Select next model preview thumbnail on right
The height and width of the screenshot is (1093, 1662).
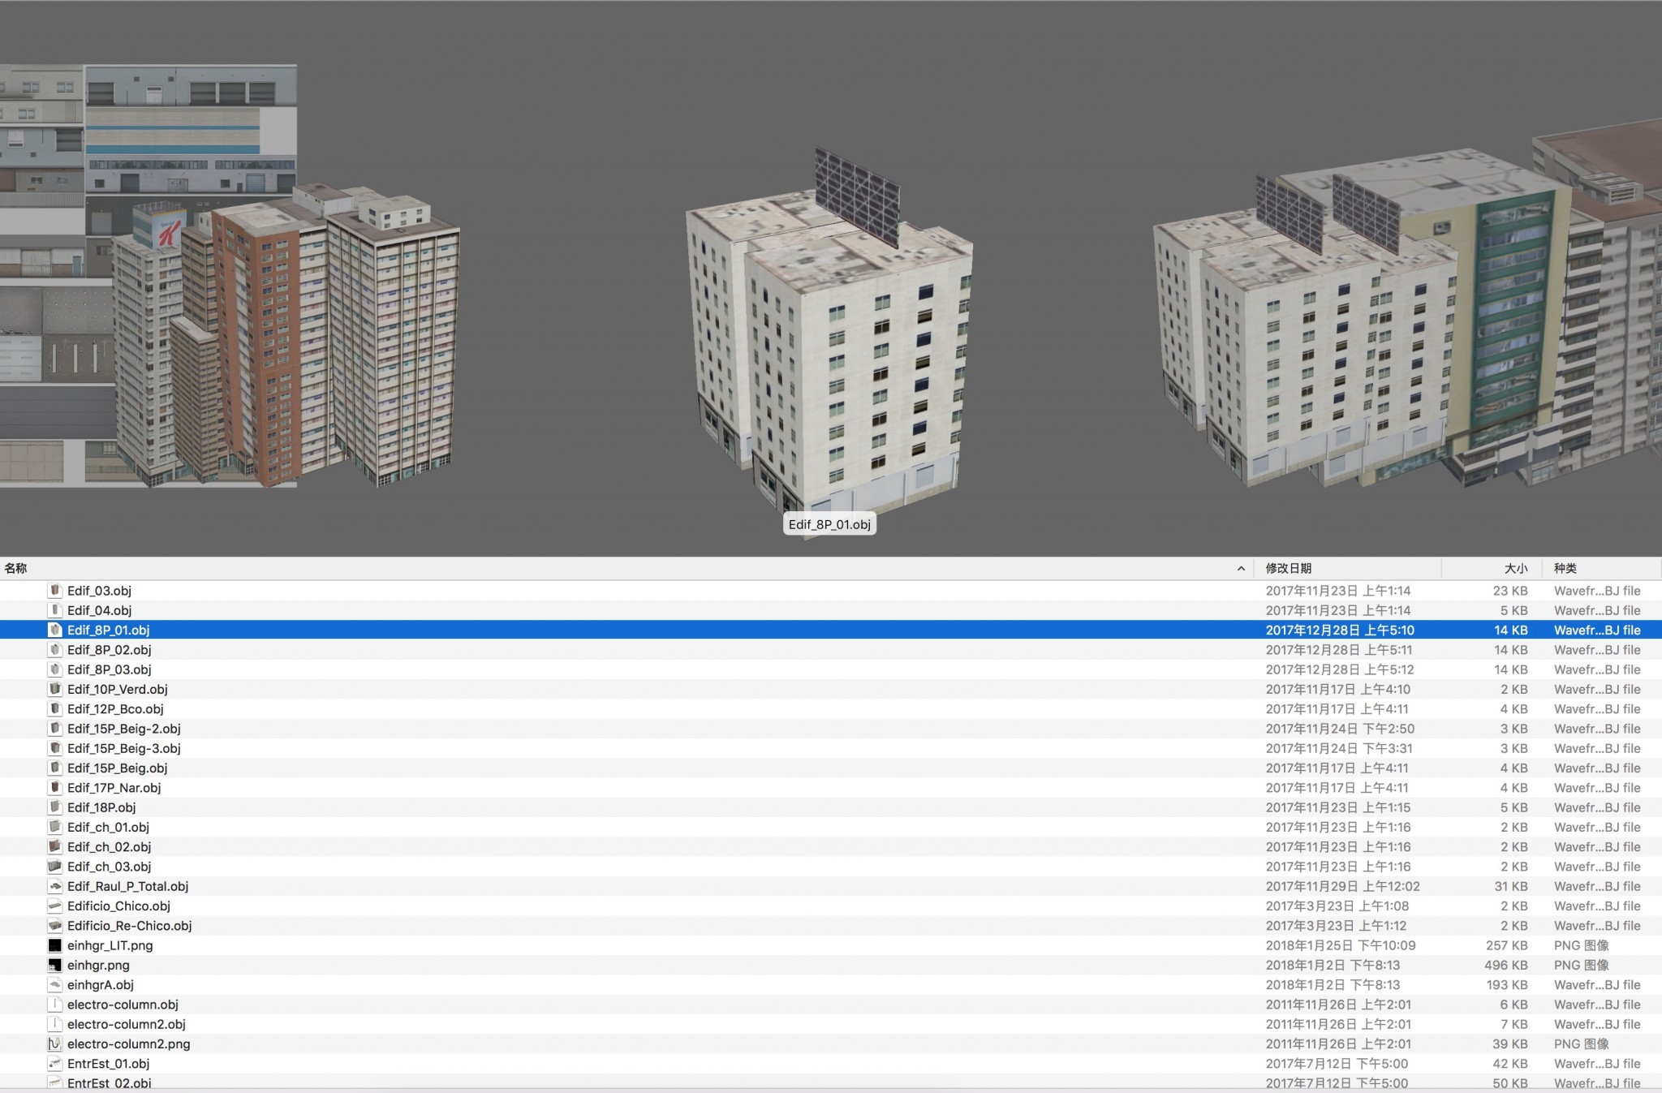coord(1408,316)
